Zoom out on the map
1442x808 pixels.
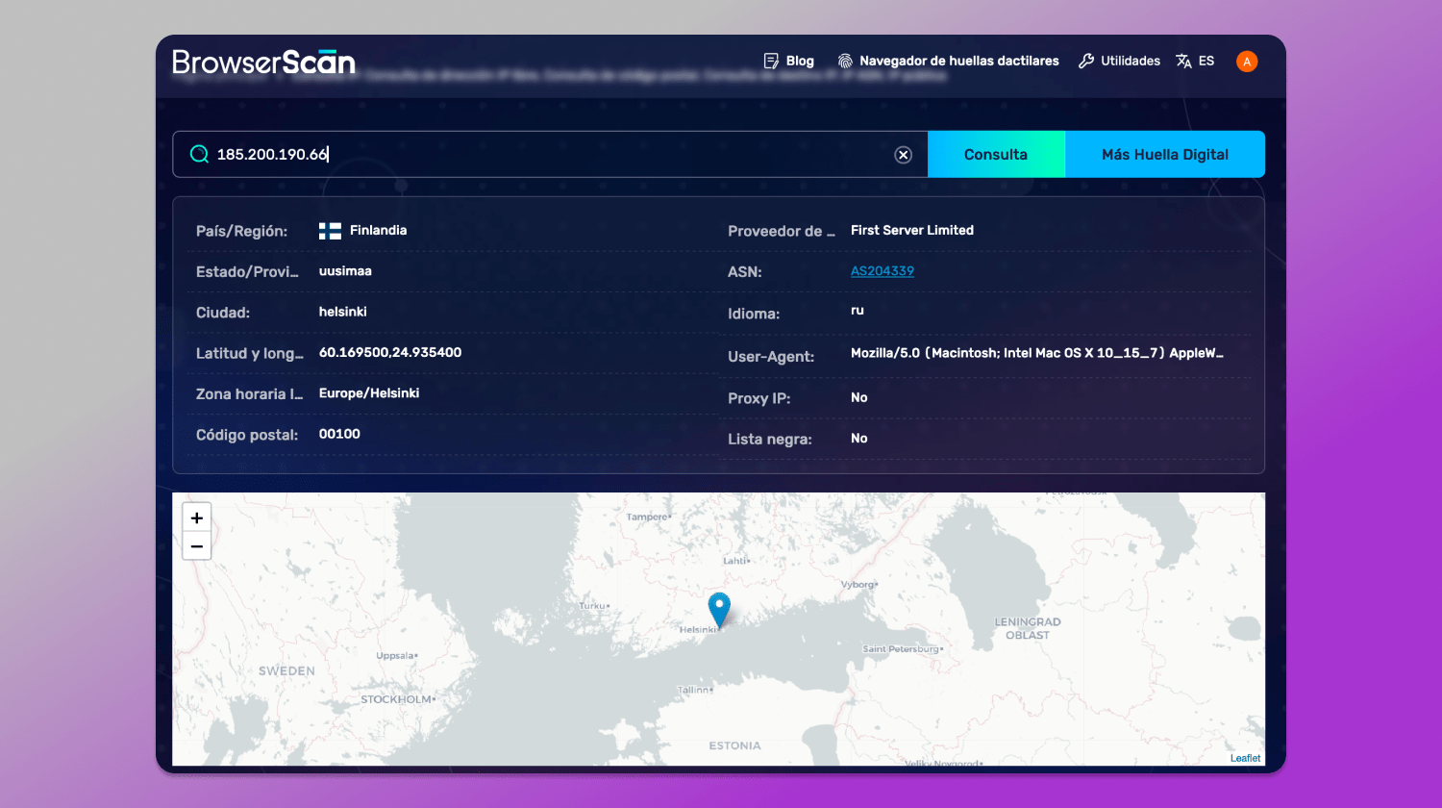click(197, 546)
